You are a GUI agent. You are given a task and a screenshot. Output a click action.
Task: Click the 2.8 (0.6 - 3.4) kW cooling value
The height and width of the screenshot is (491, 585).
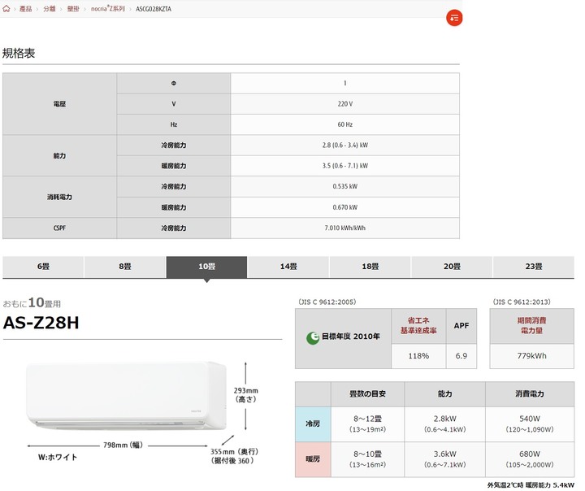(x=344, y=145)
